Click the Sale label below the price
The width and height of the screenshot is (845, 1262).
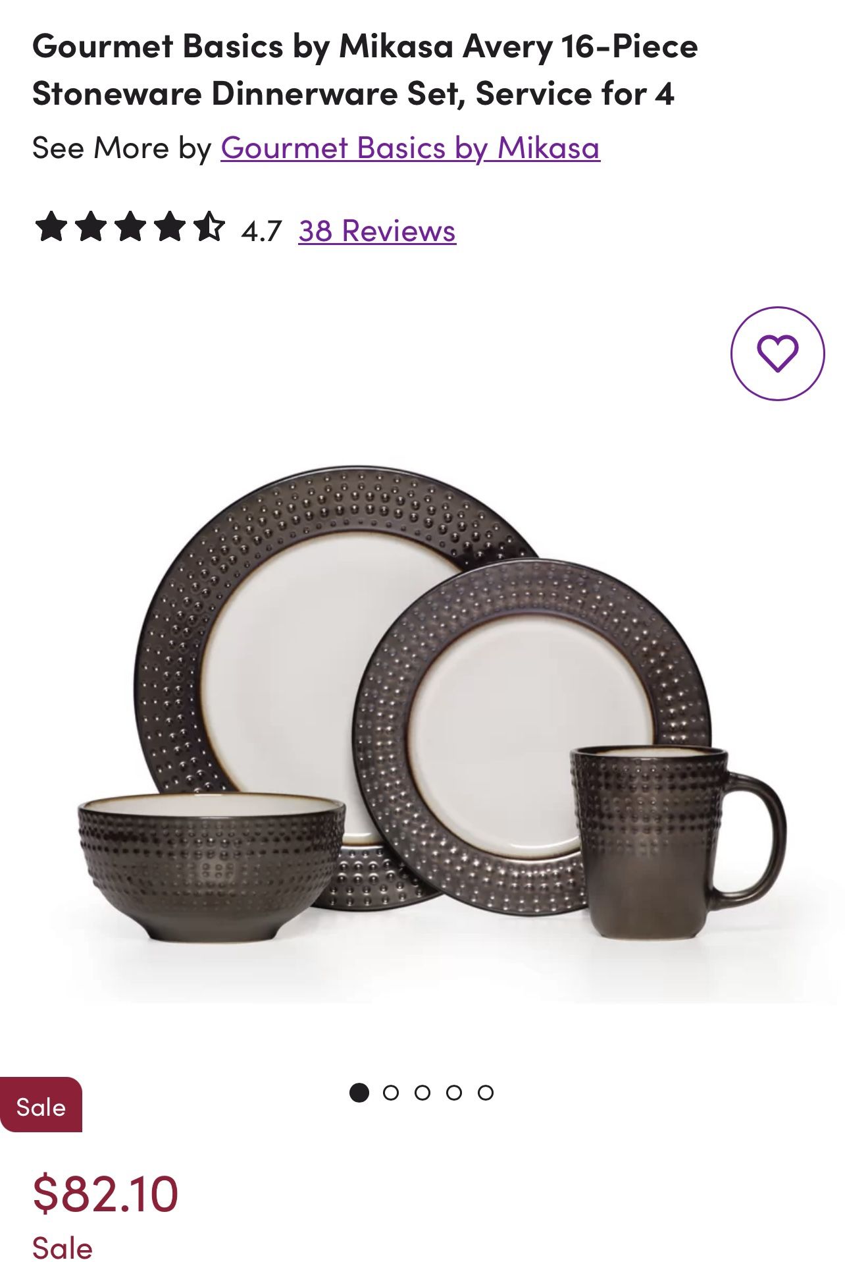point(63,1247)
